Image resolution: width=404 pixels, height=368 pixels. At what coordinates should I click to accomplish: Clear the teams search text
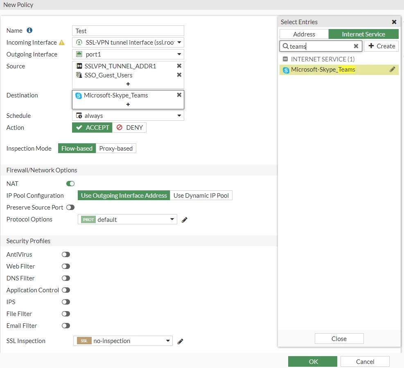(356, 46)
